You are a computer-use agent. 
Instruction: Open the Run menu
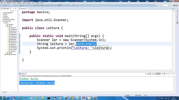33,3
